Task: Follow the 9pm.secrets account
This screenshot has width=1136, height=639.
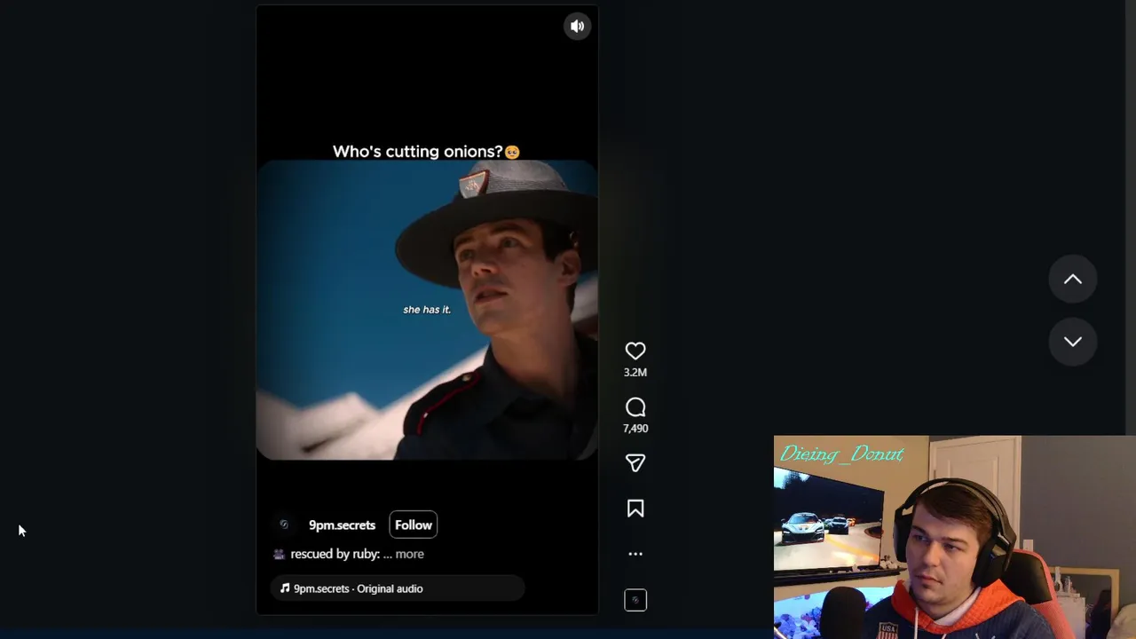Action: (x=414, y=525)
